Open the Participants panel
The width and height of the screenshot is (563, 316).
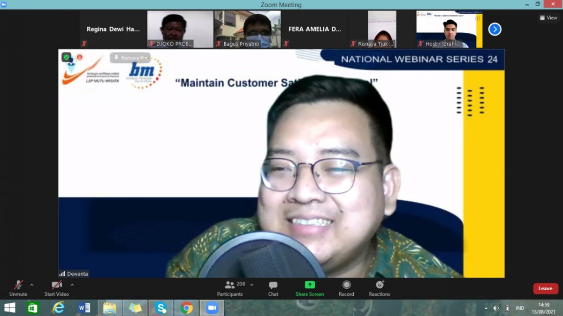point(230,288)
